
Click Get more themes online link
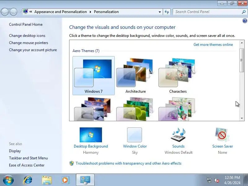213,45
